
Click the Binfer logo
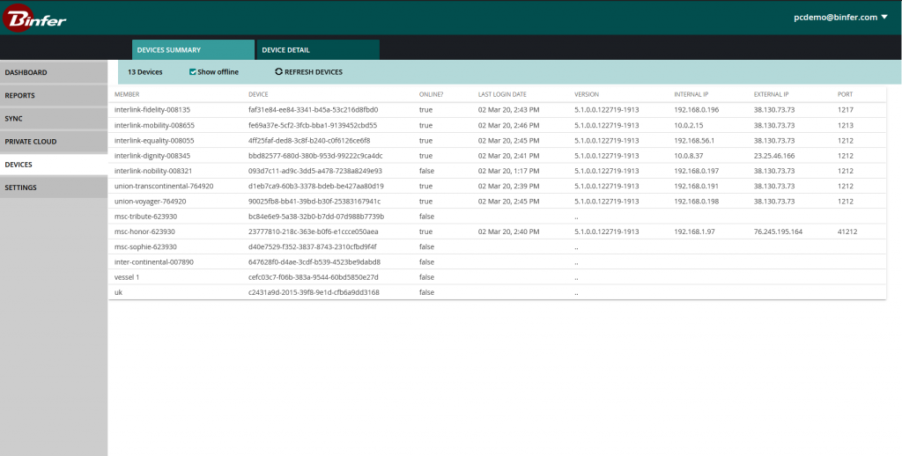pyautogui.click(x=34, y=18)
